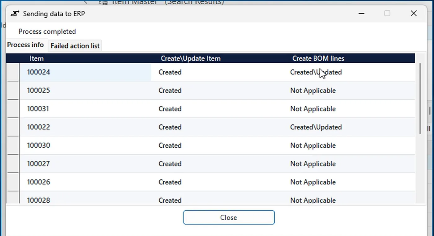Select item cell 100026
Screen dimensions: 434x236
(86, 182)
